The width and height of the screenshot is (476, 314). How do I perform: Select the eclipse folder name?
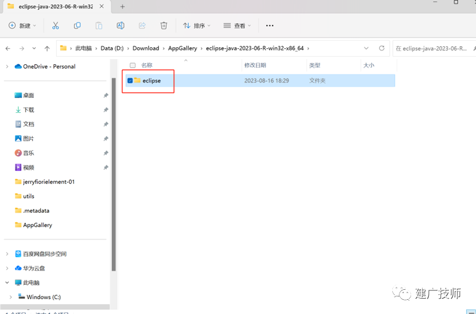pyautogui.click(x=151, y=81)
